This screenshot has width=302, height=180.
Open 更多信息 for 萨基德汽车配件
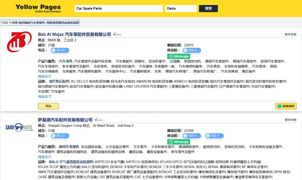[291, 120]
